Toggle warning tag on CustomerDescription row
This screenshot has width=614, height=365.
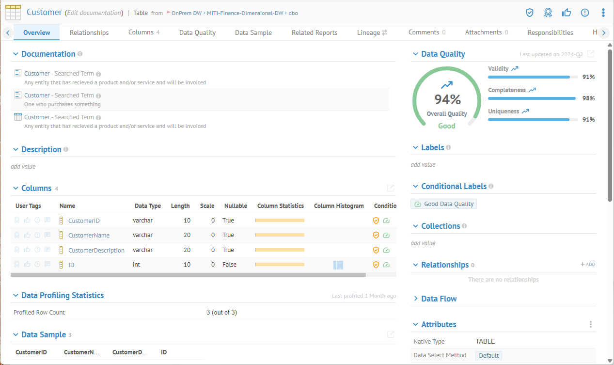click(37, 250)
